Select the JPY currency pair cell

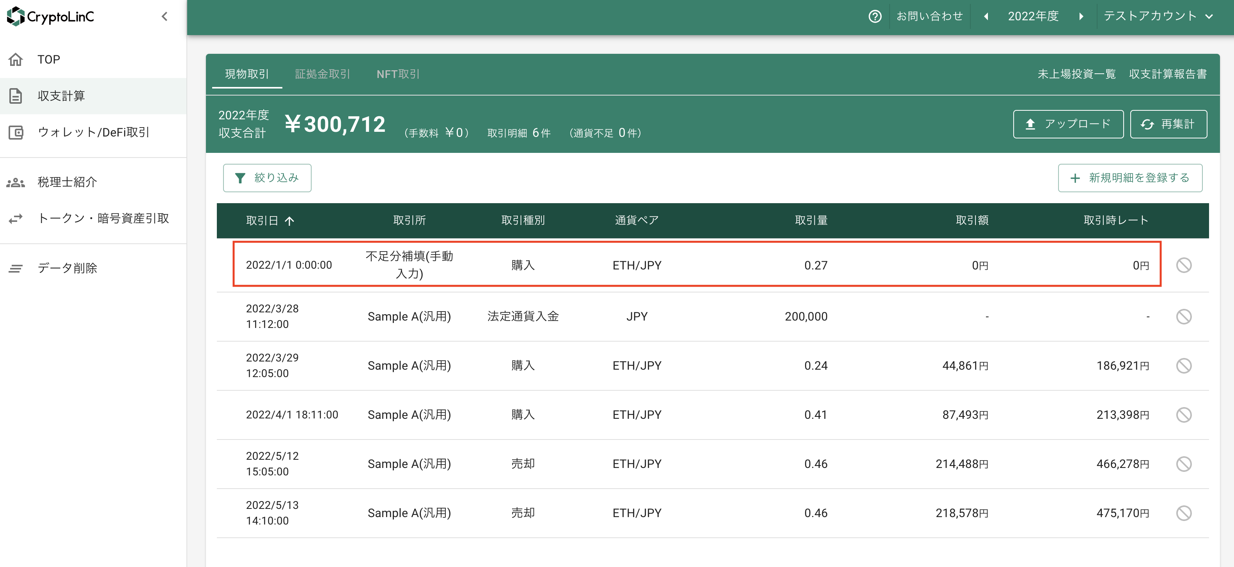click(637, 317)
